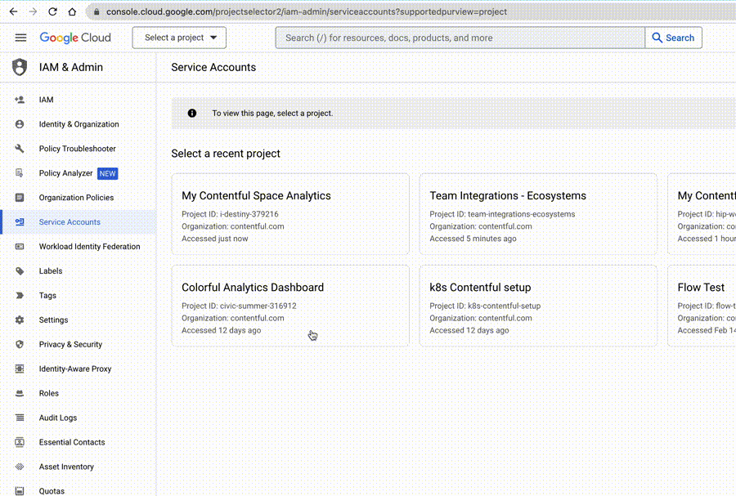
Task: Click the Policy Troubleshooter wrench icon
Action: point(20,149)
